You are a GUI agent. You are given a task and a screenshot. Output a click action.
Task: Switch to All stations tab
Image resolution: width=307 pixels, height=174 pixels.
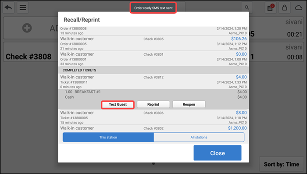(x=199, y=137)
